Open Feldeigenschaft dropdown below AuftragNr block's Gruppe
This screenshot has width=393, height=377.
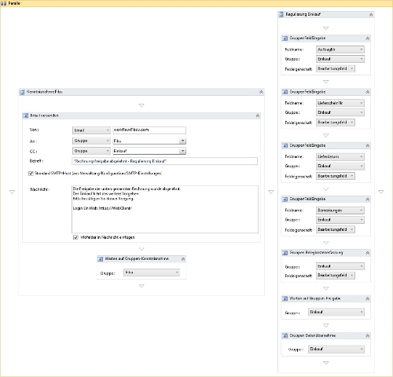pos(336,68)
